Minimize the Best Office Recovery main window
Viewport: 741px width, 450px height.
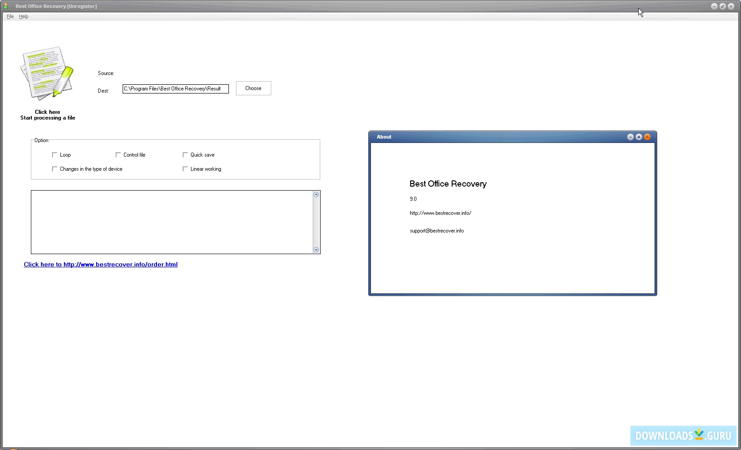714,6
